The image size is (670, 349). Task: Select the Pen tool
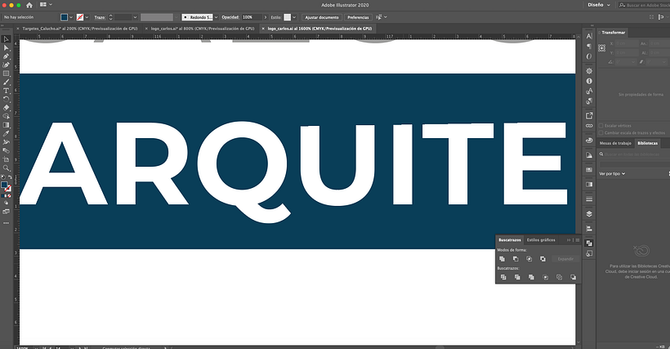tap(6, 56)
